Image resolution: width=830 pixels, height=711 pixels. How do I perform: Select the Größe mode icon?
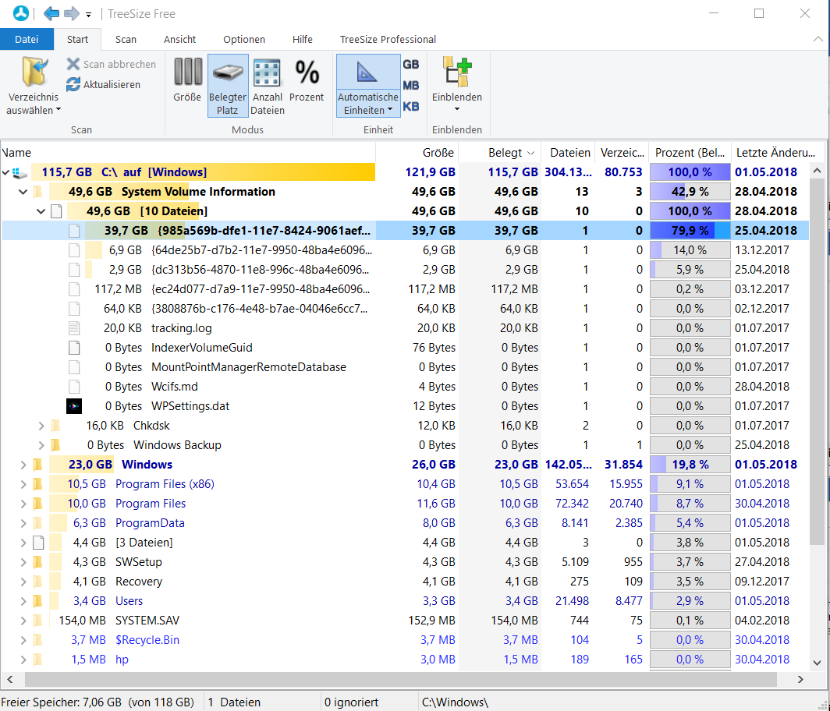187,72
